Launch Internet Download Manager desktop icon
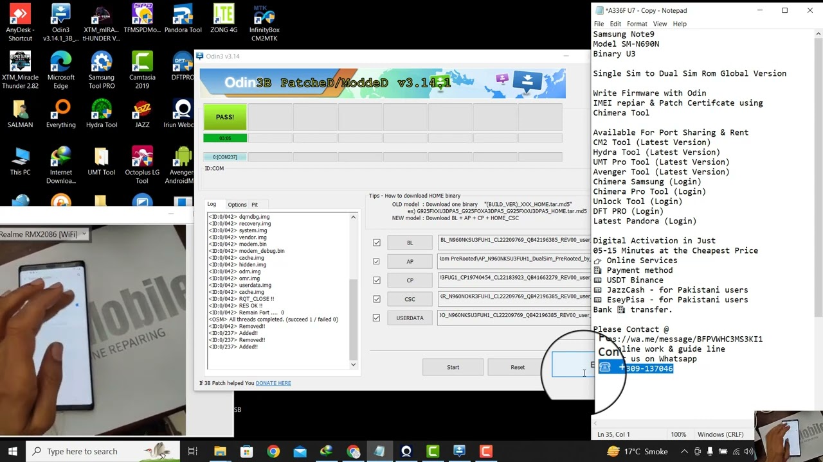 [60, 165]
